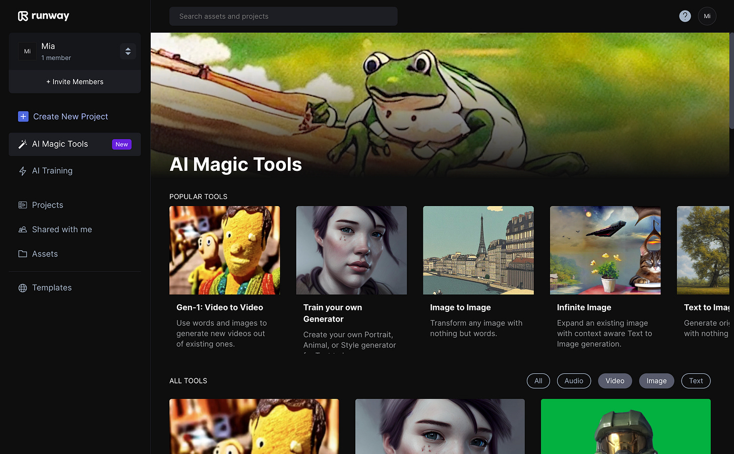
Task: Click Invite Members button
Action: pos(75,82)
